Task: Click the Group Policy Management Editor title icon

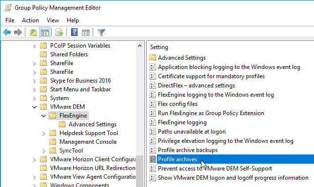Action: 8,8
